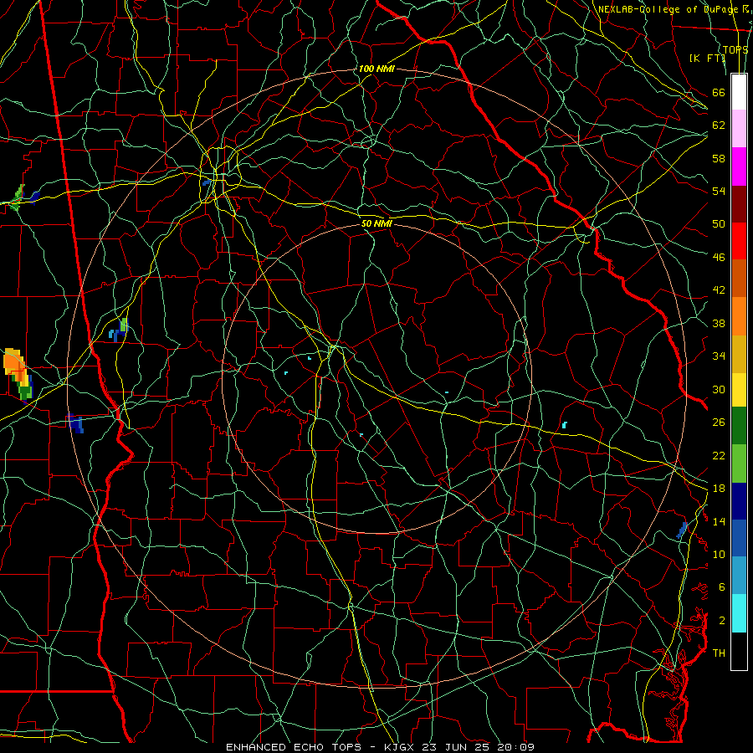Select the light green swatch between 18 and 22

tap(739, 464)
